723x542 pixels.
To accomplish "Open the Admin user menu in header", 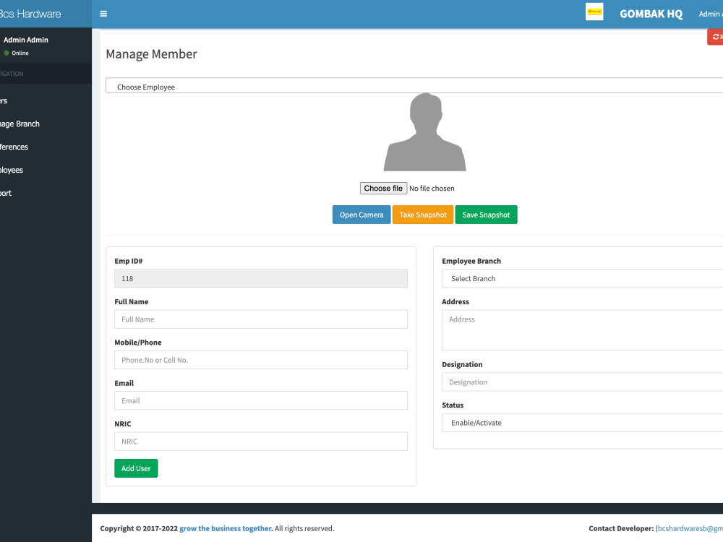I will [x=711, y=14].
